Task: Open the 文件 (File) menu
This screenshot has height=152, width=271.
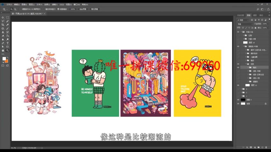Action: click(x=9, y=4)
